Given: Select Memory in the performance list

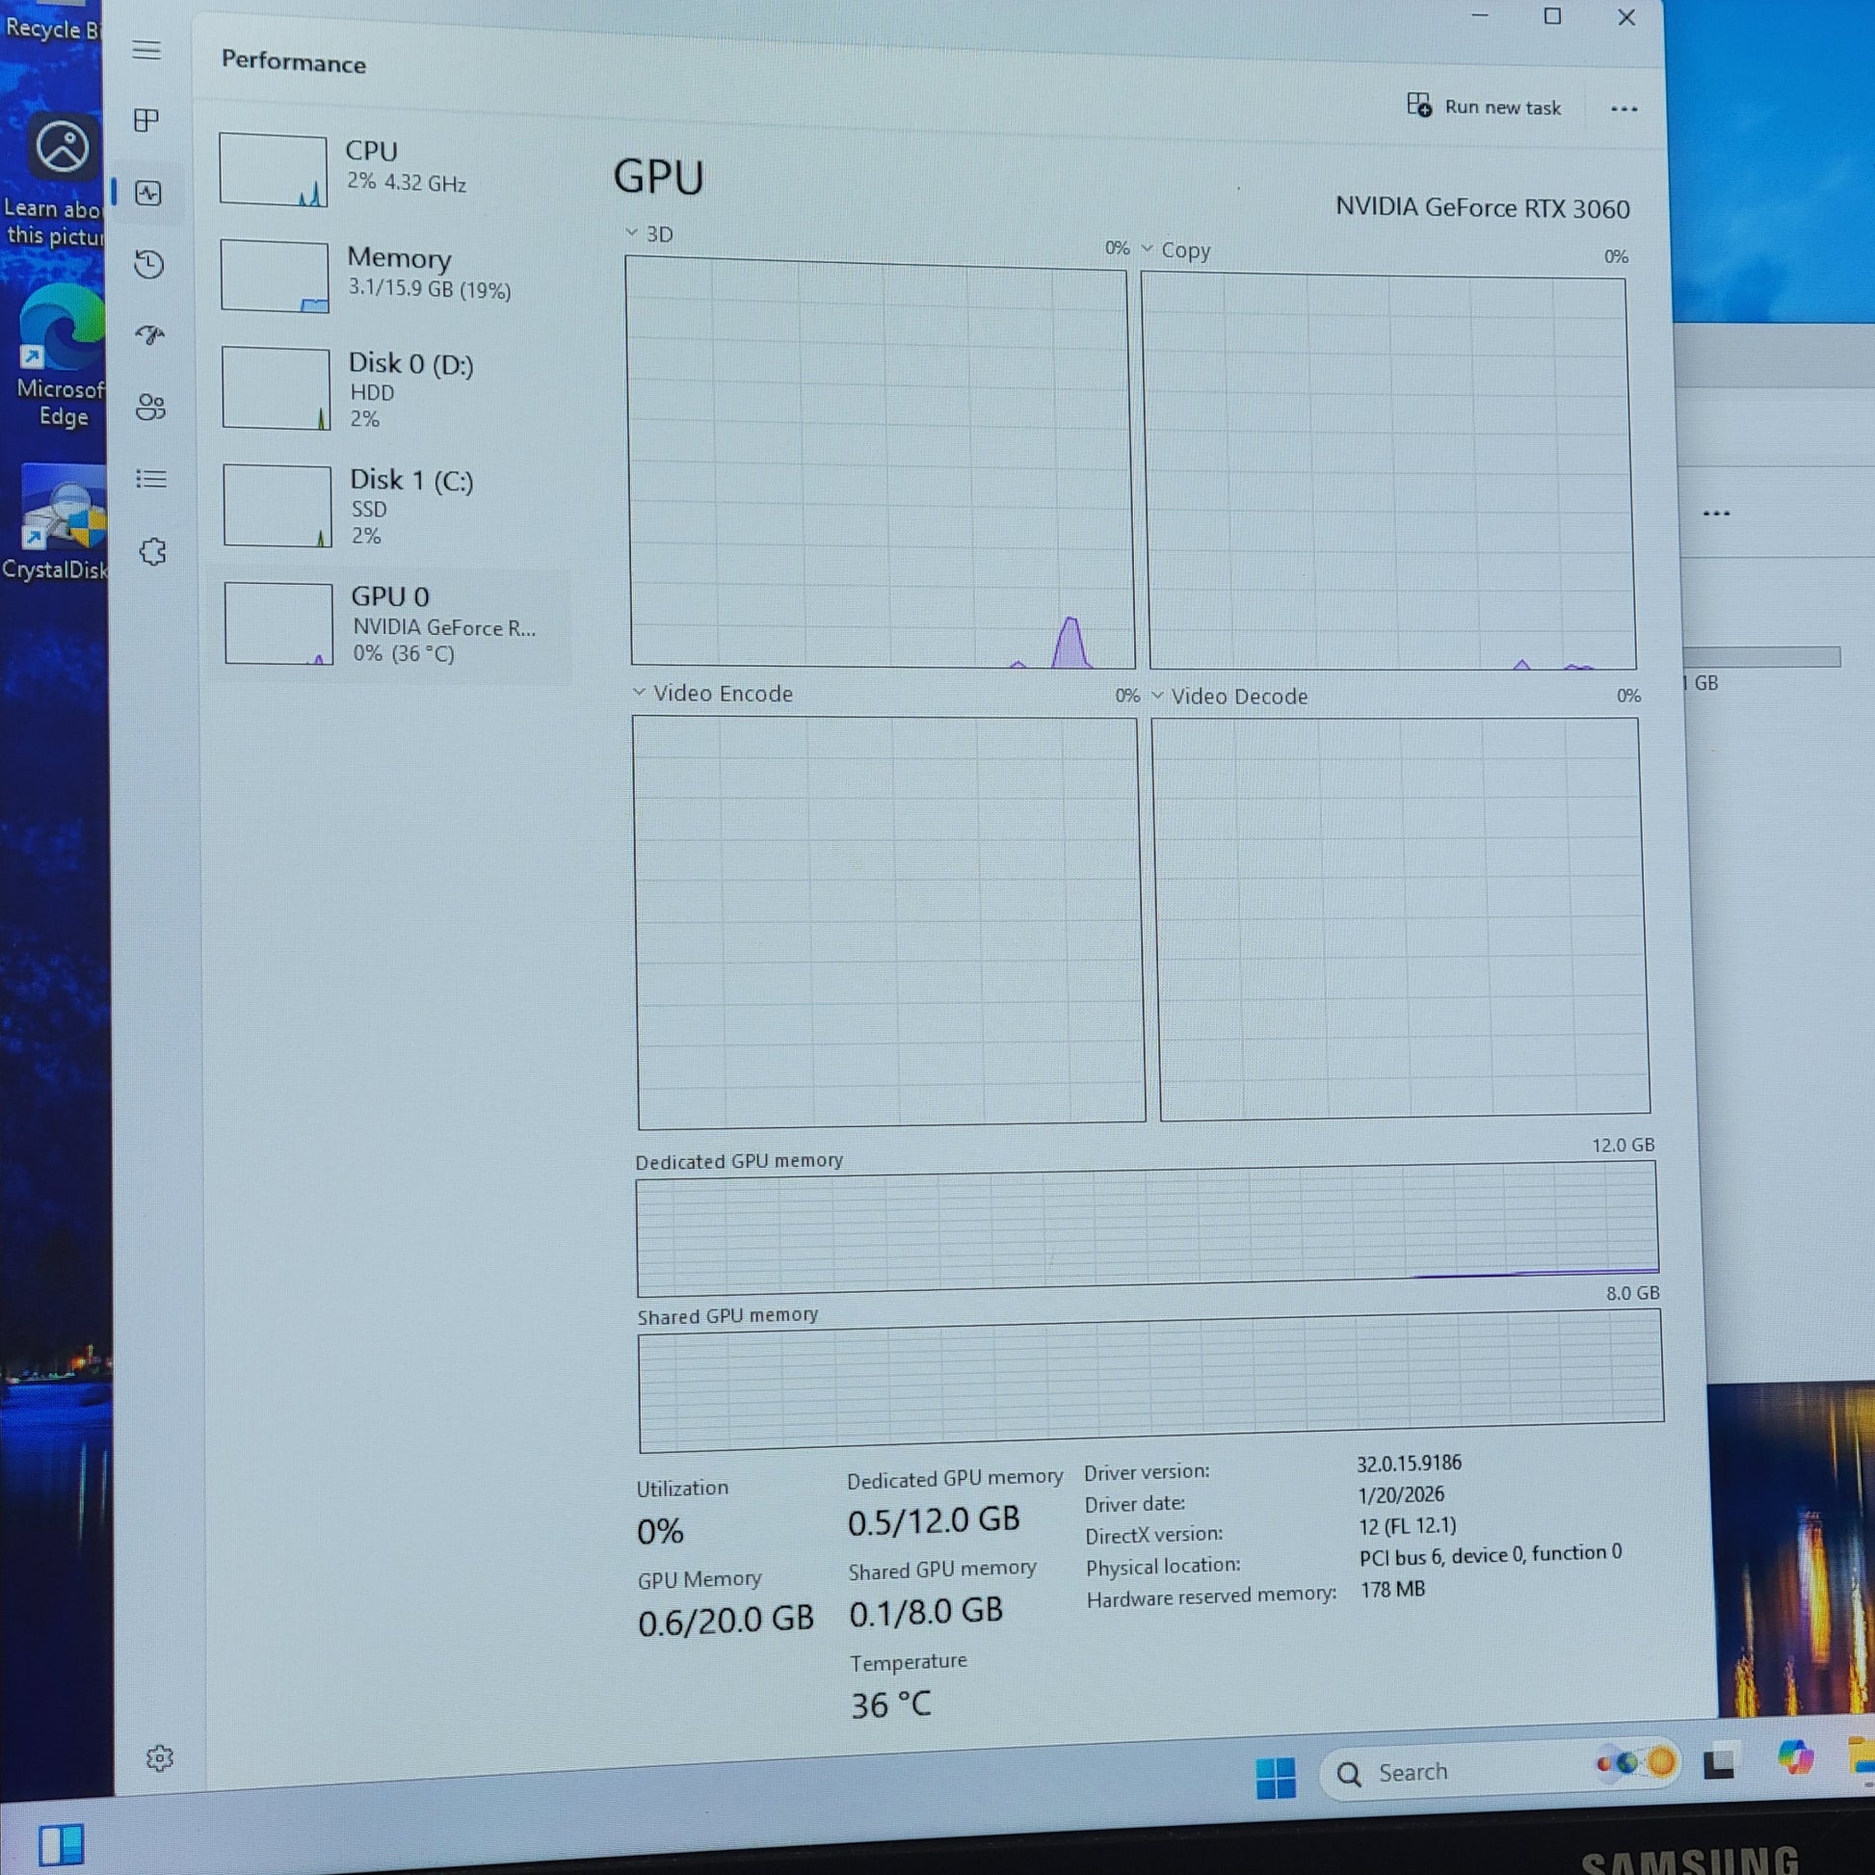Looking at the screenshot, I should pos(390,276).
